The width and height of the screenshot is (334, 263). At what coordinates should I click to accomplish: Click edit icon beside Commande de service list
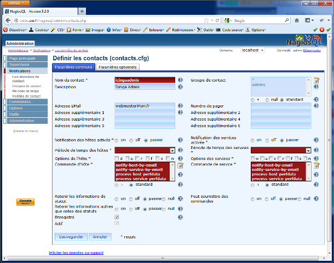[316, 165]
